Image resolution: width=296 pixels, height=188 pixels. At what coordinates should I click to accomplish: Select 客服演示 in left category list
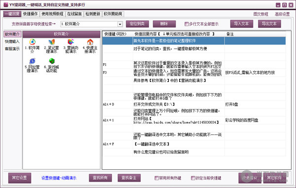12,49
